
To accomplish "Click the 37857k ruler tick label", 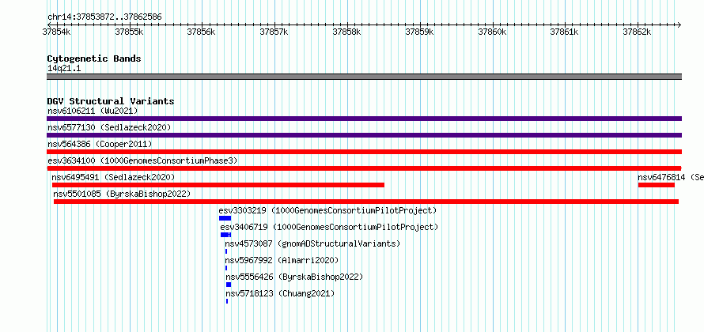I will [x=274, y=32].
